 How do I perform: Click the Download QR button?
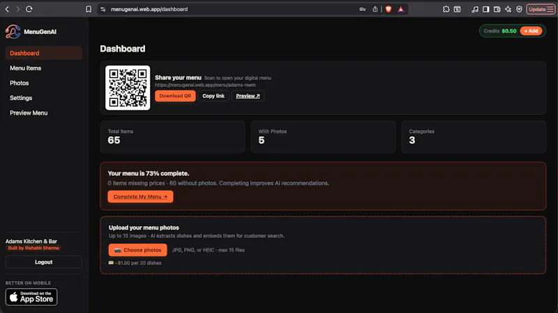(x=175, y=96)
